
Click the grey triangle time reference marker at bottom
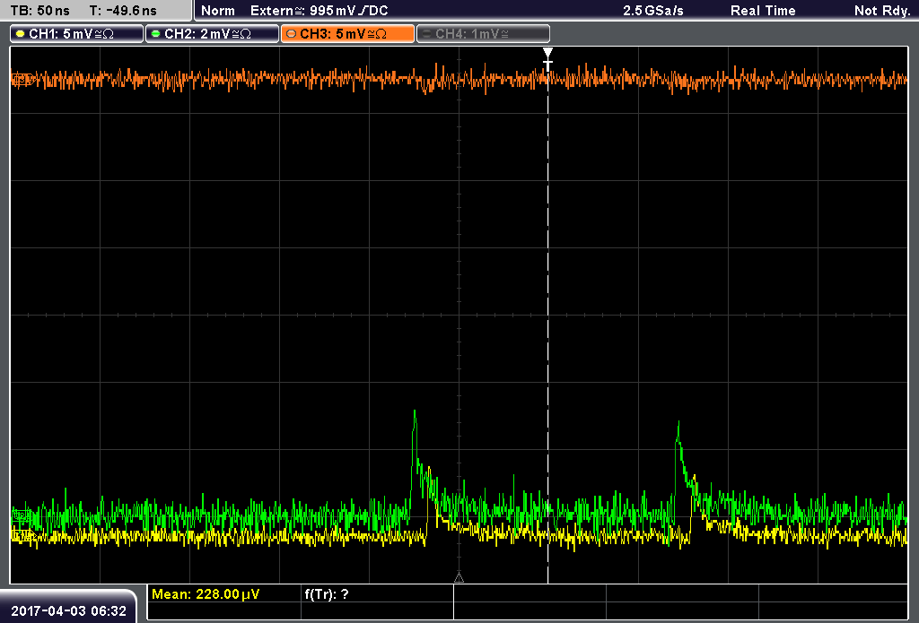[x=459, y=578]
